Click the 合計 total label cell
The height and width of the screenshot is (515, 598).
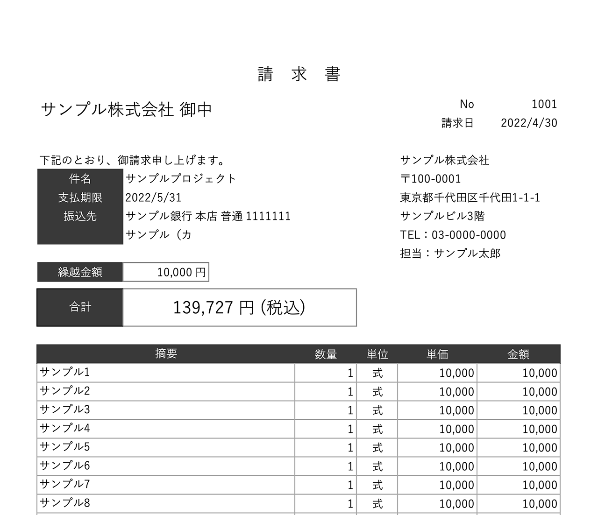click(x=79, y=307)
